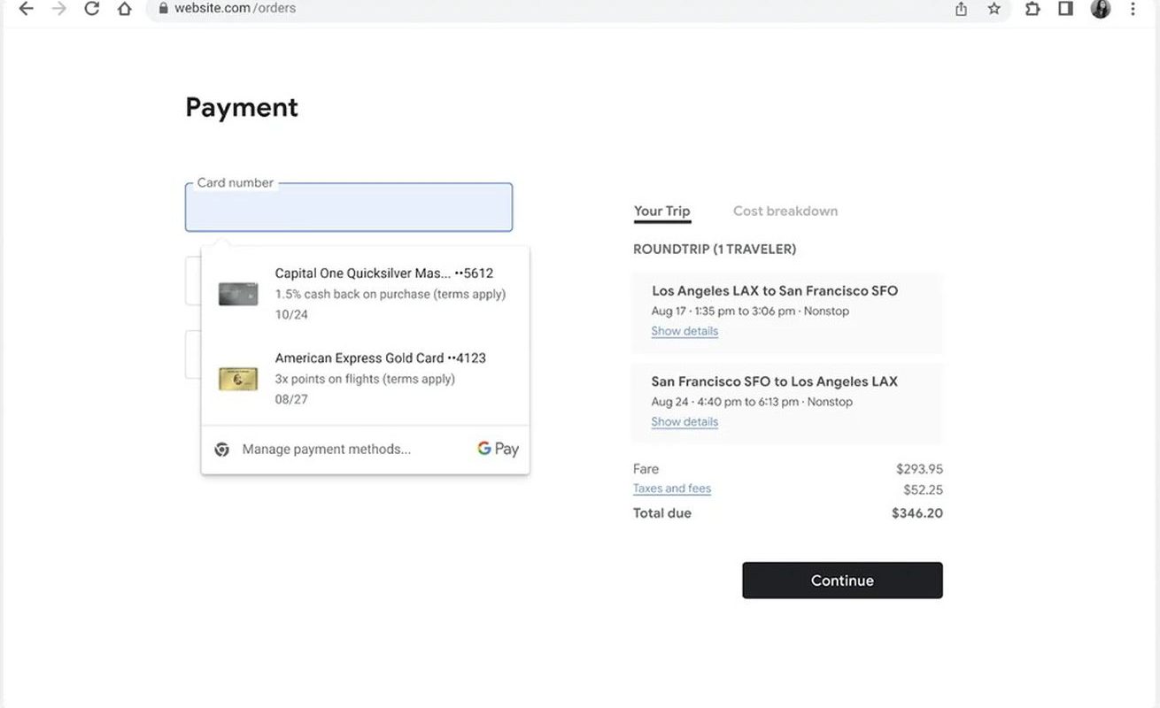Show details for the LAX to SFO flight

684,331
